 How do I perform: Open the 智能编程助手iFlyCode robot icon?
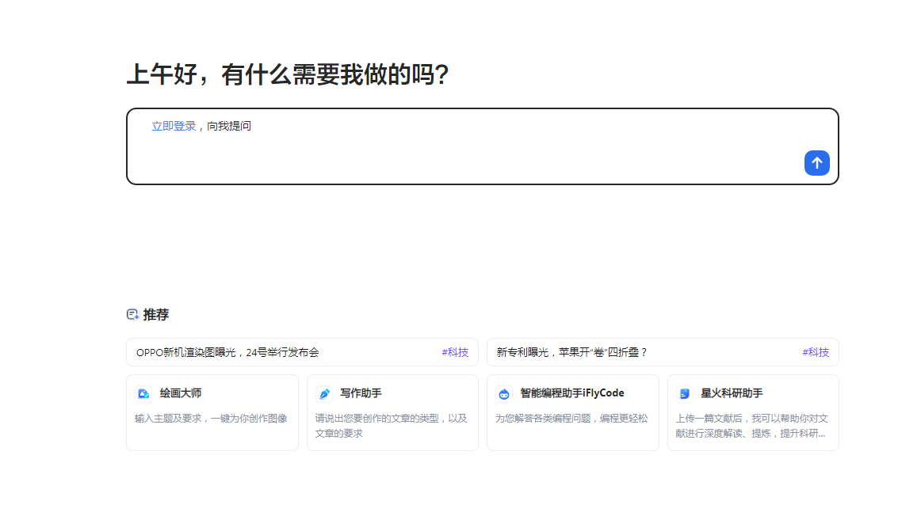coord(505,393)
